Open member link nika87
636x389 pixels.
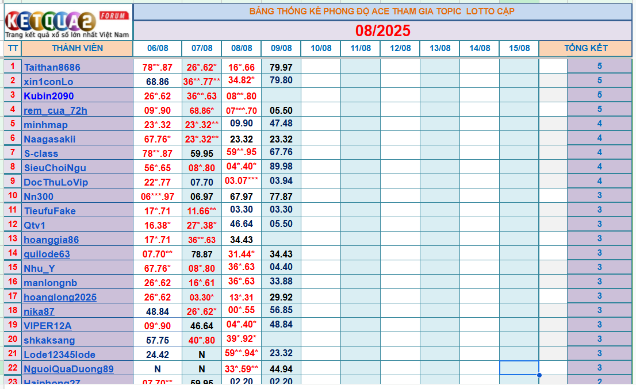click(39, 311)
